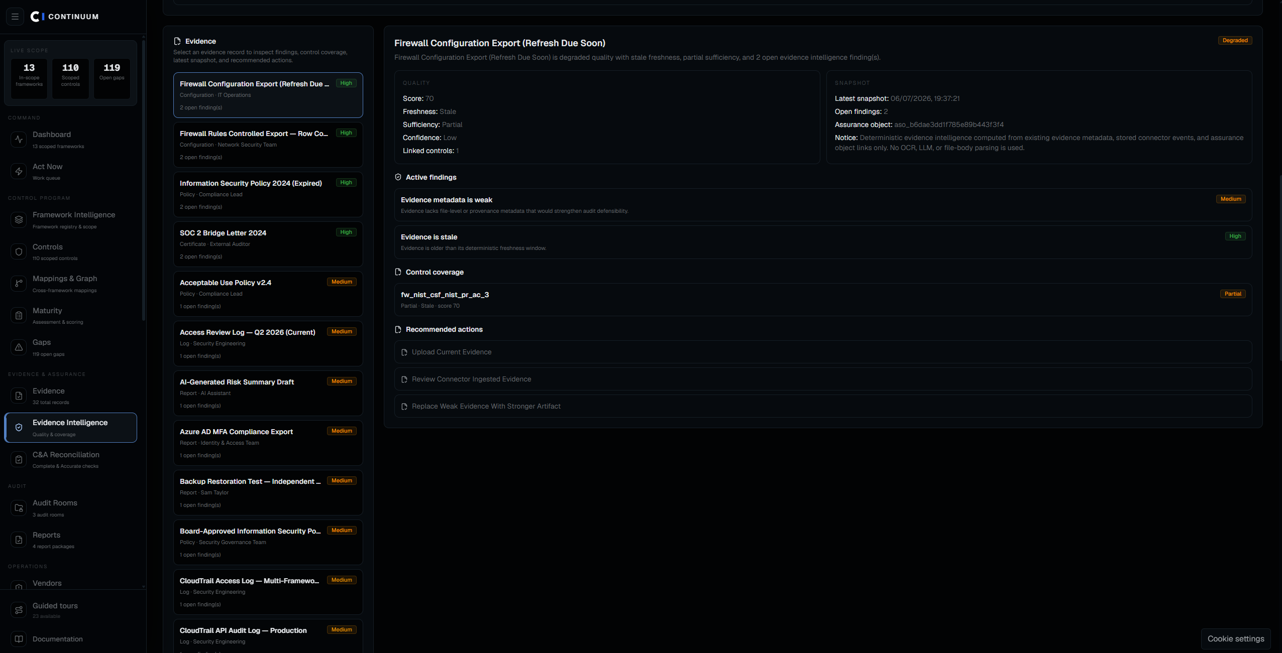
Task: Click the Guided tours route icon
Action: click(19, 610)
